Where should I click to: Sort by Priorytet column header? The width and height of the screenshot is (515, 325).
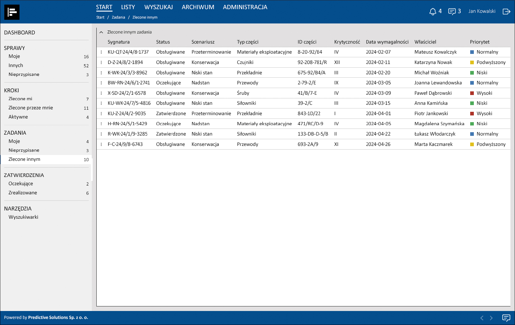click(480, 42)
